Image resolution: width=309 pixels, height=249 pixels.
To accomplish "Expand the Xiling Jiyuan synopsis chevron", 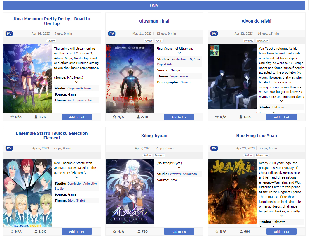I will 179,167.
